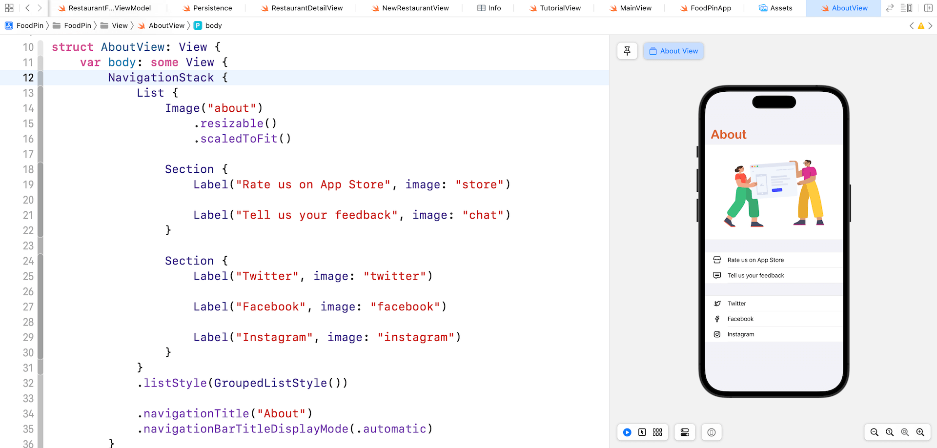Screen dimensions: 937x448
Task: Open canvas device settings toggles
Action: (x=685, y=432)
